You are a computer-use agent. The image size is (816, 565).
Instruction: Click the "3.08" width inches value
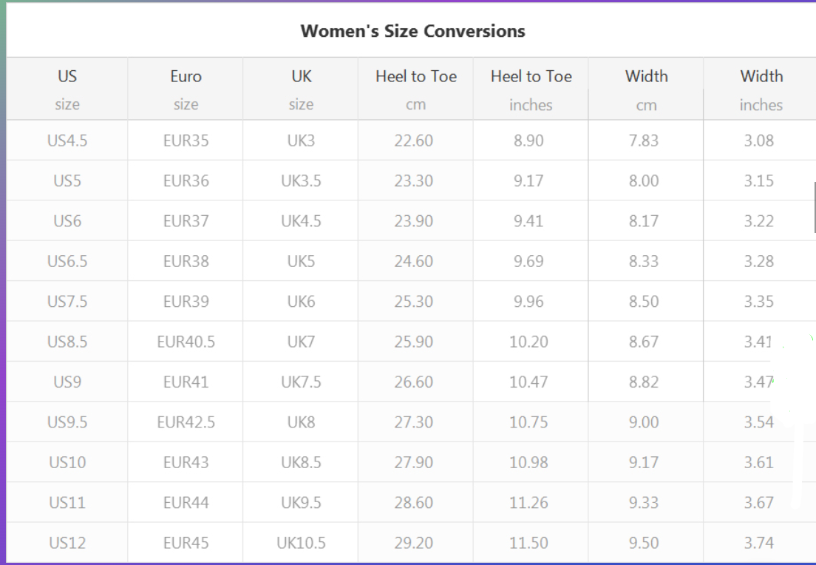pyautogui.click(x=759, y=141)
